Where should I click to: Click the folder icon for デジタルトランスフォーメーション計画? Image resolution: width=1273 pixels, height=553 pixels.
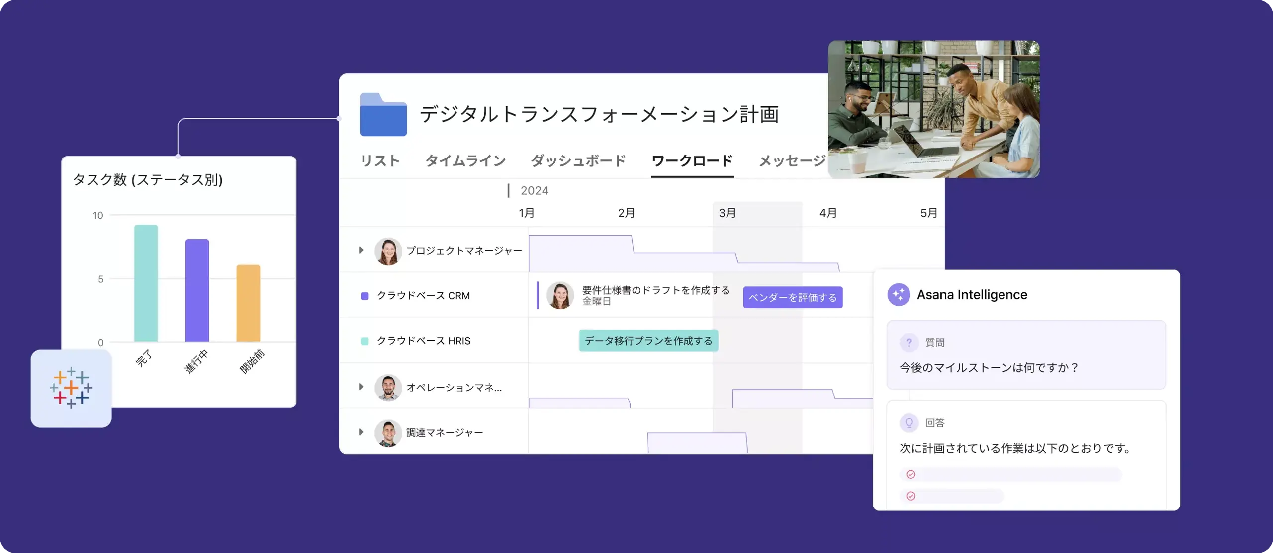(x=381, y=113)
